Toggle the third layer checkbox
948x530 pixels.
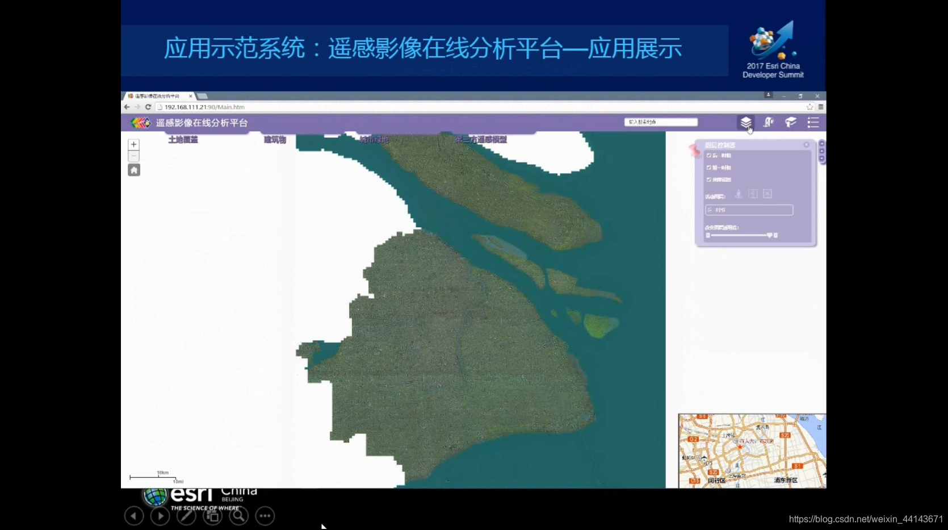click(x=708, y=180)
